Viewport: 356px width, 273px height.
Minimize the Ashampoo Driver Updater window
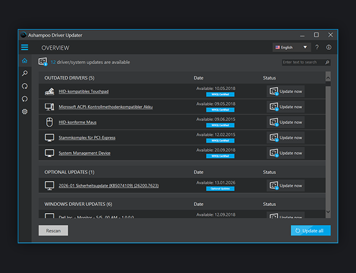tap(302, 36)
